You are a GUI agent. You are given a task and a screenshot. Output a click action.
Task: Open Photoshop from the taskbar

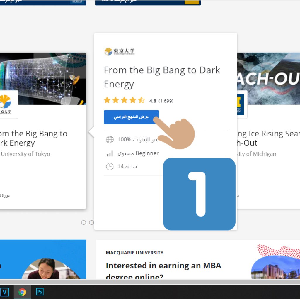coord(40,292)
